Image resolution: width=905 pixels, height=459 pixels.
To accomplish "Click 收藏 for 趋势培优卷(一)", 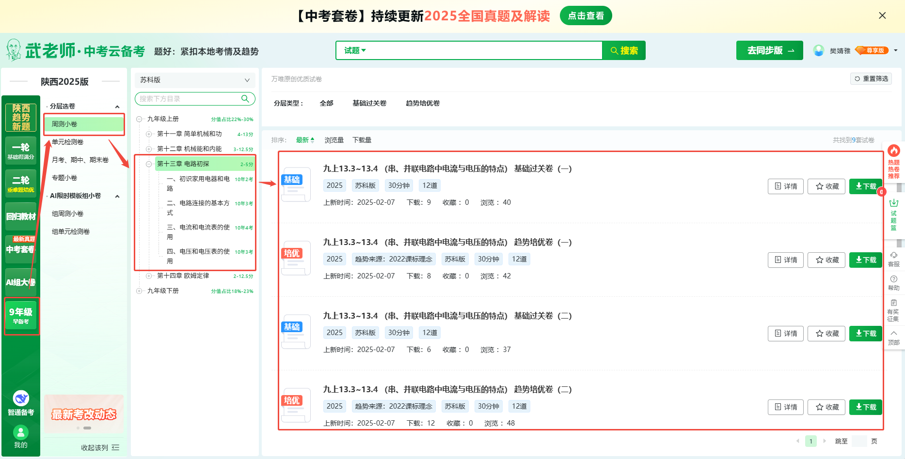I will [x=826, y=260].
